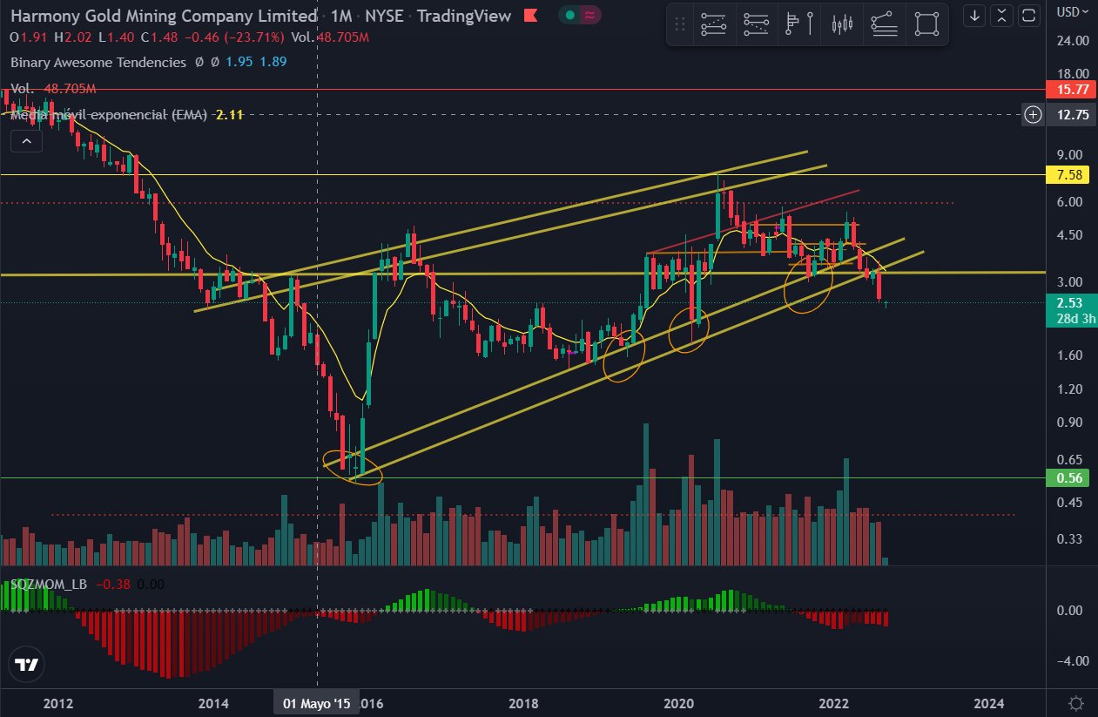Click the TradingView logo at the bottom left
The height and width of the screenshot is (717, 1098).
pos(28,666)
